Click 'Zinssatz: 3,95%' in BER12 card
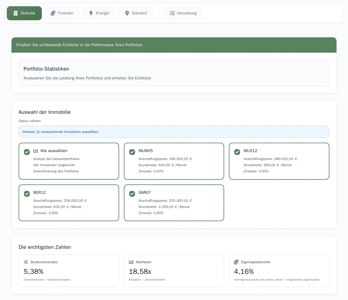 point(46,213)
